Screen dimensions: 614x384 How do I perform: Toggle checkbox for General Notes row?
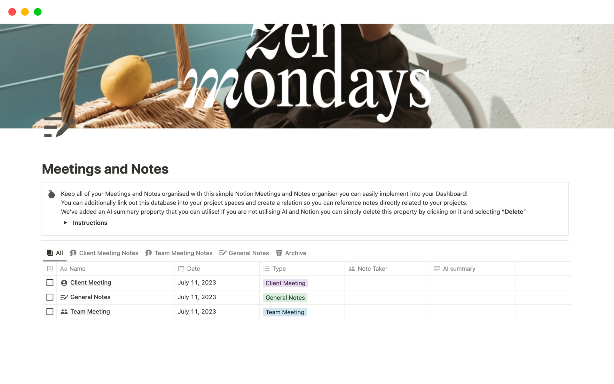pos(50,297)
